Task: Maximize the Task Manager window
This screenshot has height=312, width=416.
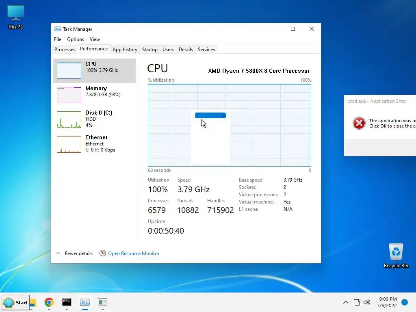Action: [293, 29]
